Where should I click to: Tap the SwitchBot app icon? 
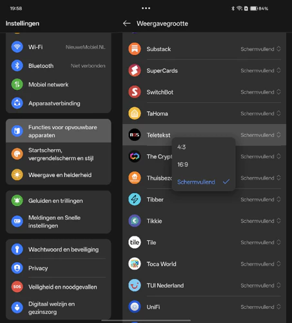135,92
